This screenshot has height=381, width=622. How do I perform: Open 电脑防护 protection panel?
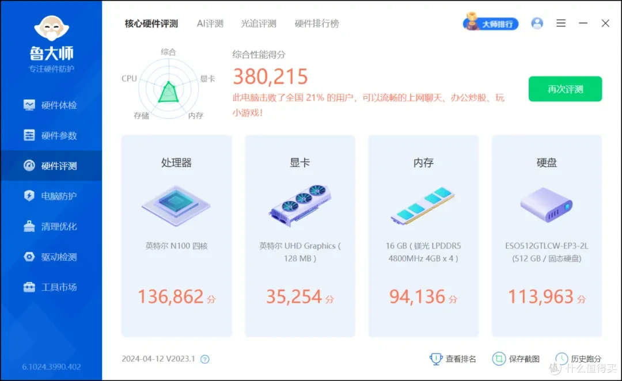tap(52, 196)
